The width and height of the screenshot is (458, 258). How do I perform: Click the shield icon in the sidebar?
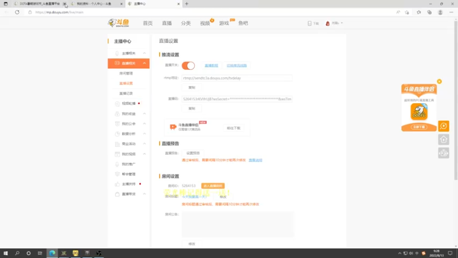point(117,174)
